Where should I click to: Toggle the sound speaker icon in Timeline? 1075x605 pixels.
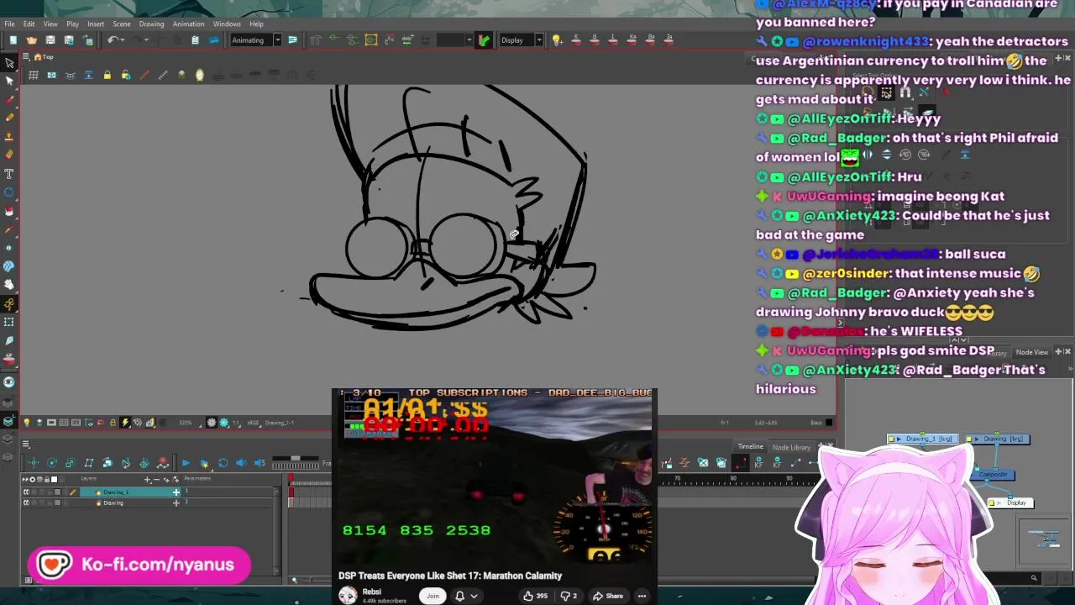point(241,463)
